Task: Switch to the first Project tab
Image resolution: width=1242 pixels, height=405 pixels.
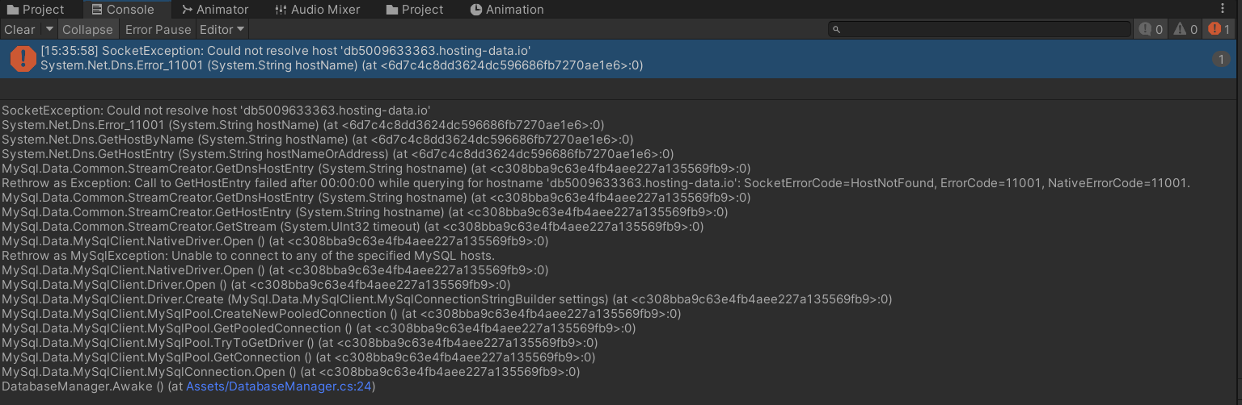Action: tap(36, 10)
